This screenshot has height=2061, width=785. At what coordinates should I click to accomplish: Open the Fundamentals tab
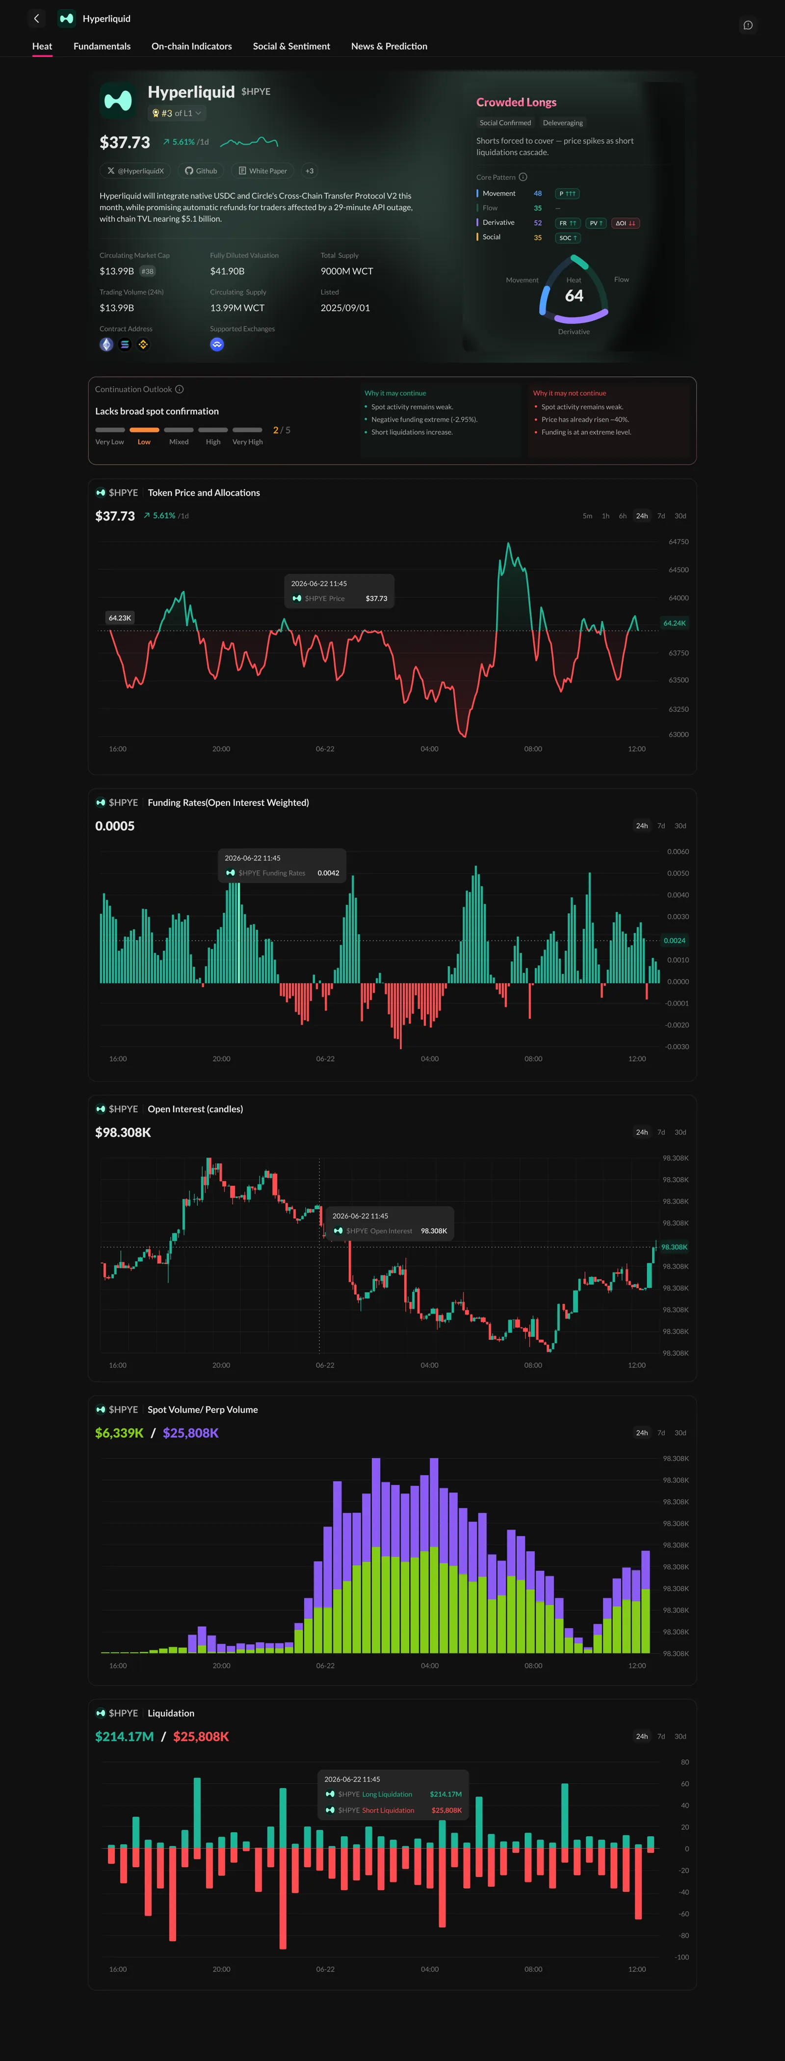(x=102, y=47)
